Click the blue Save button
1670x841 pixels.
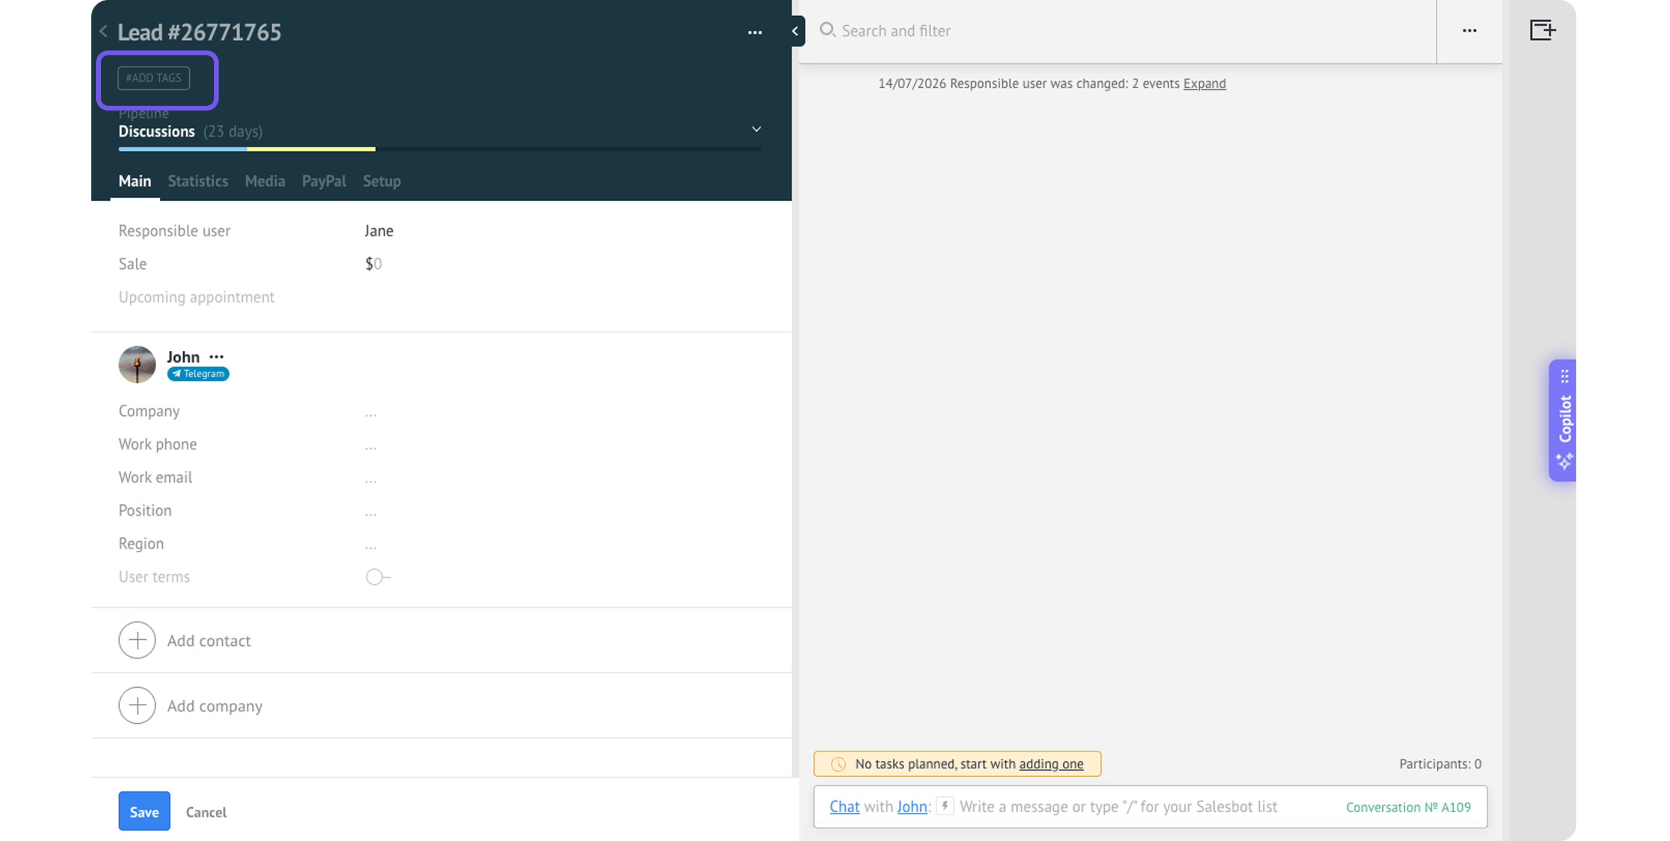coord(144,810)
